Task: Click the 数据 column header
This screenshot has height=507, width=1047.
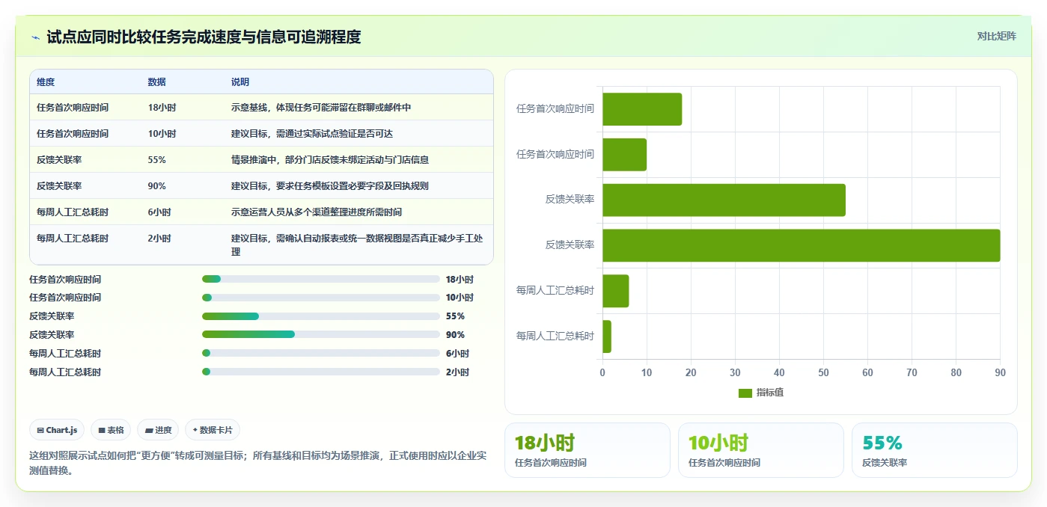Action: [157, 82]
